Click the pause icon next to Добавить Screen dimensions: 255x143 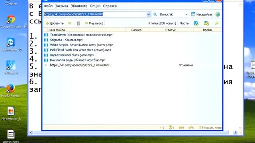coord(70,23)
